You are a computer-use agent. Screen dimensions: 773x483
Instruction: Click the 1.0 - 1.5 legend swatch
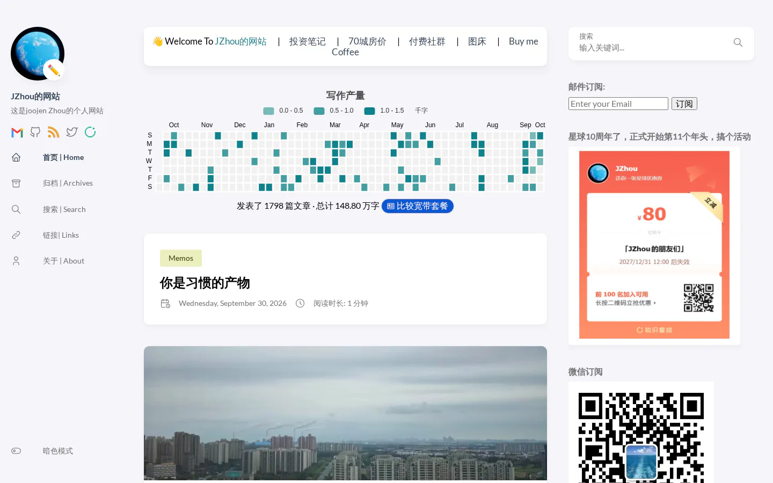click(x=369, y=111)
